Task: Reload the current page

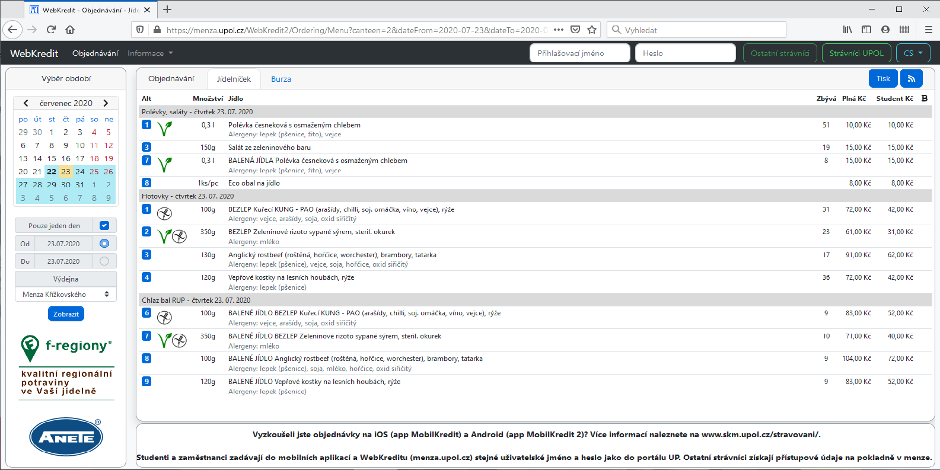Action: (x=51, y=30)
